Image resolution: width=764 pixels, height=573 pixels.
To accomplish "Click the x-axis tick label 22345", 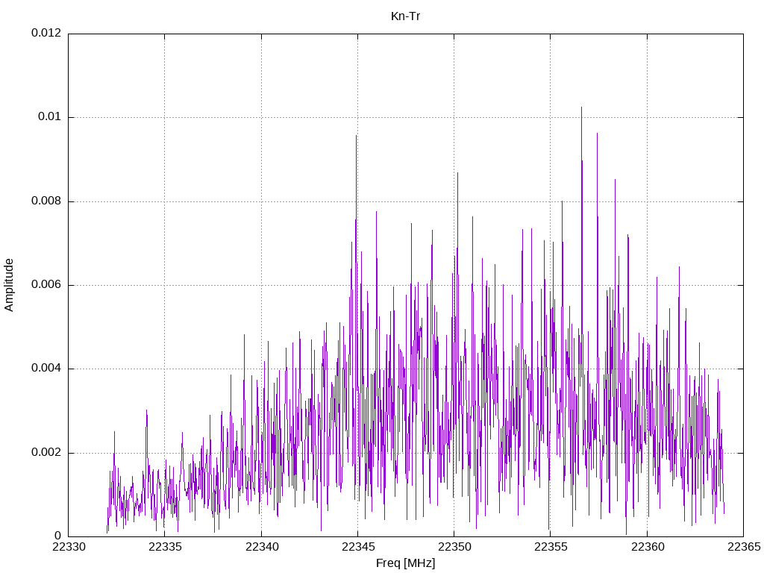I will (x=358, y=547).
